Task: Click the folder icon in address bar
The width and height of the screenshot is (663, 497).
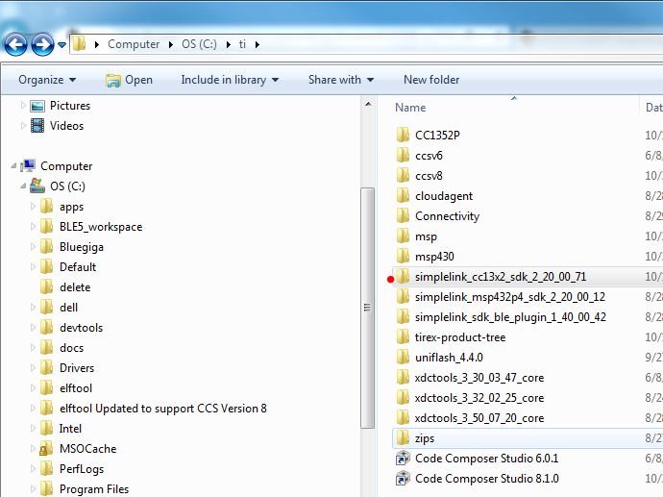Action: click(79, 43)
